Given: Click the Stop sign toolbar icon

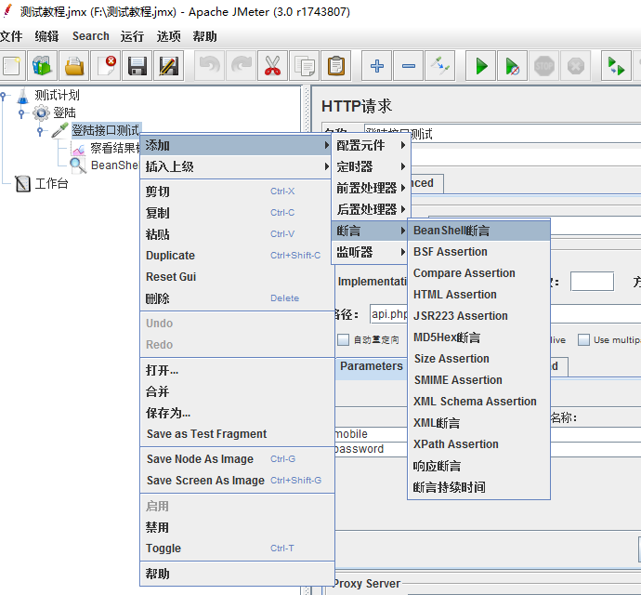Looking at the screenshot, I should point(543,65).
